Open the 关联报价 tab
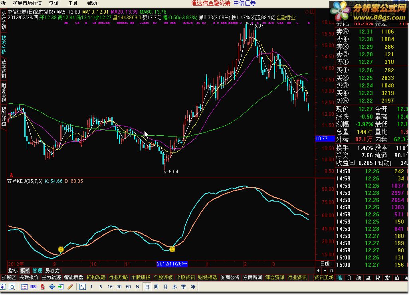The image size is (410, 295). coord(29,277)
